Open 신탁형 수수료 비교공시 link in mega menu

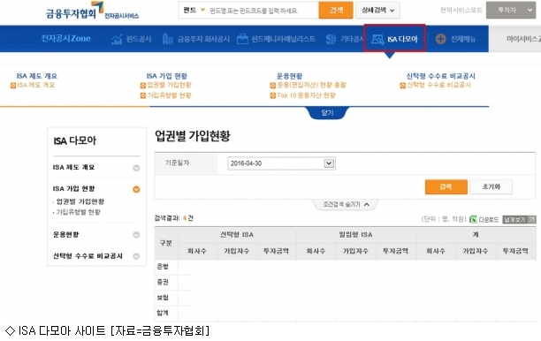tap(438, 85)
